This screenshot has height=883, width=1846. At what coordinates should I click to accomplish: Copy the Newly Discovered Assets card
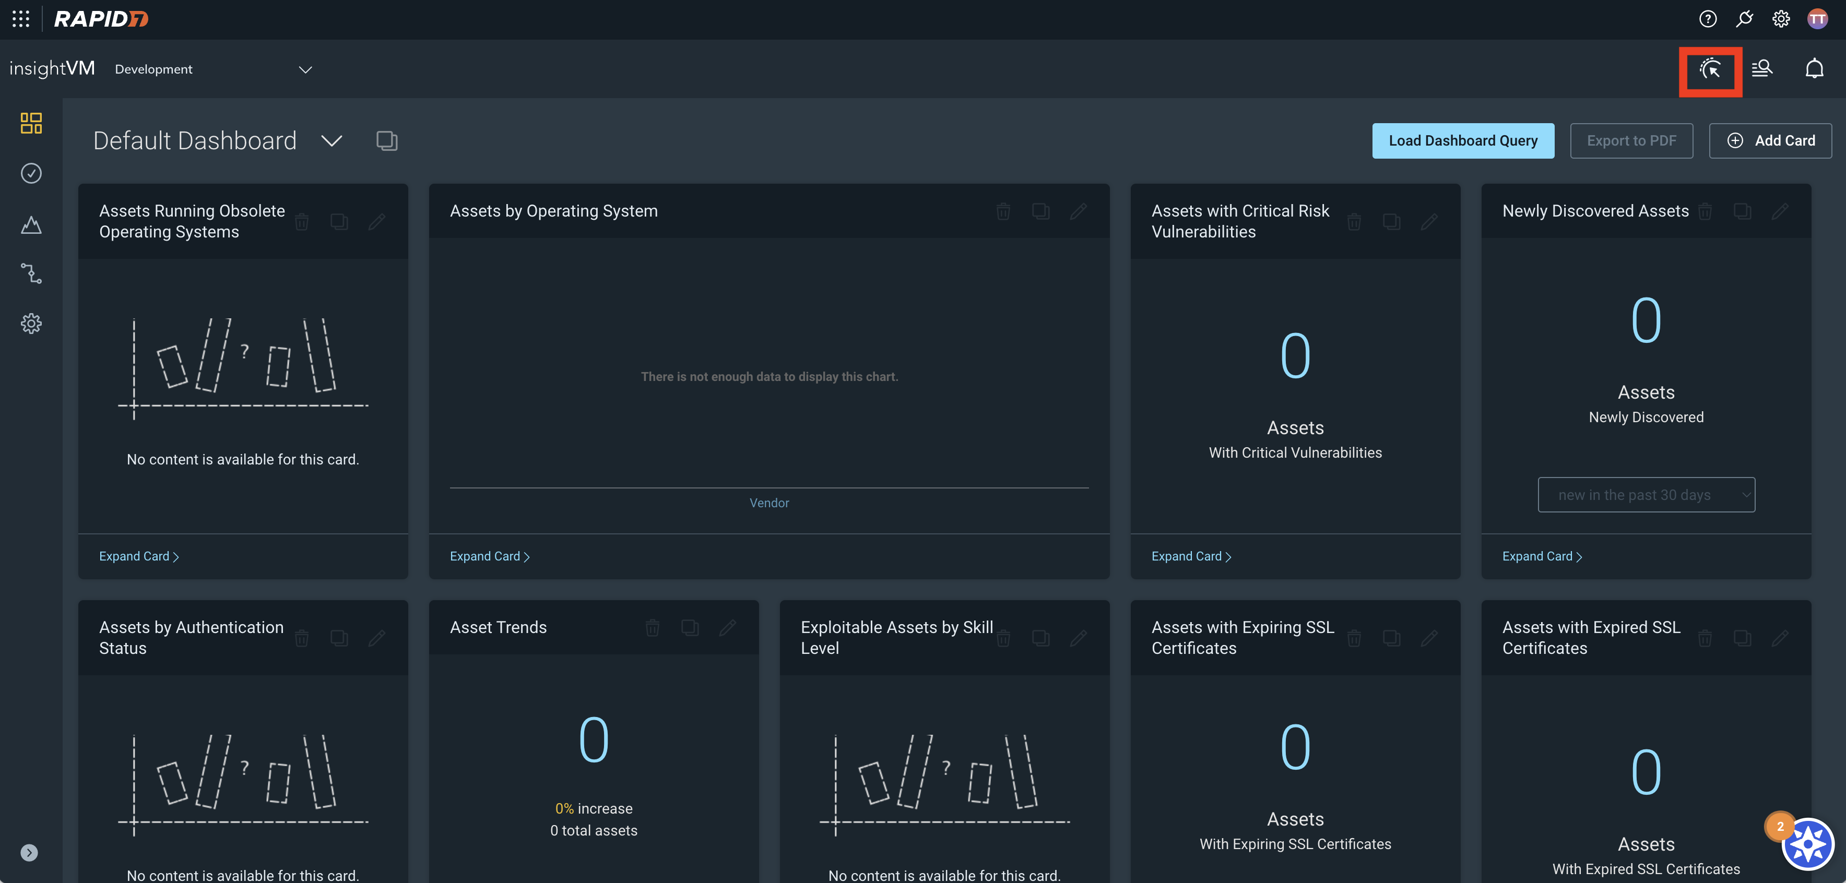1742,211
